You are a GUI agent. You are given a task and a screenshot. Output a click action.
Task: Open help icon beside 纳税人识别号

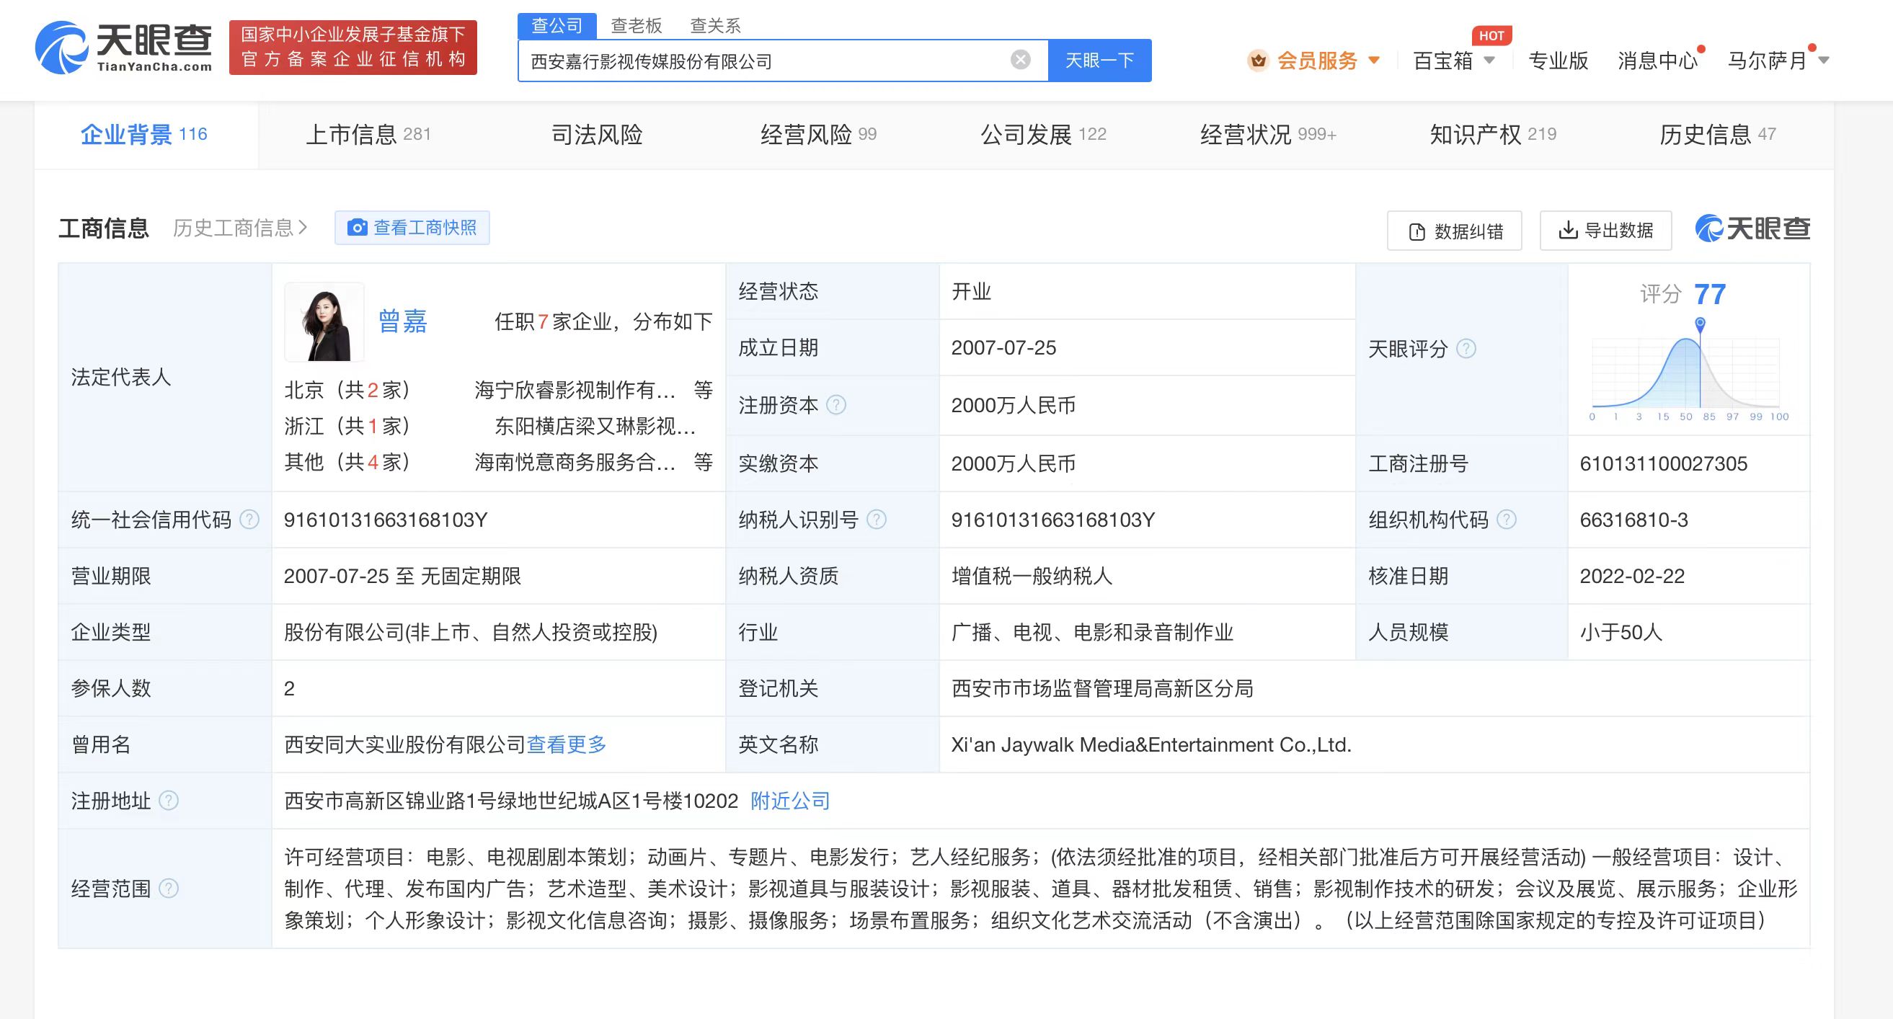coord(877,520)
